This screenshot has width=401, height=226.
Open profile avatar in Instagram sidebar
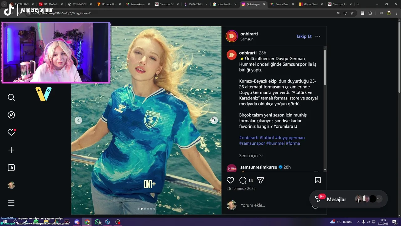(x=11, y=185)
